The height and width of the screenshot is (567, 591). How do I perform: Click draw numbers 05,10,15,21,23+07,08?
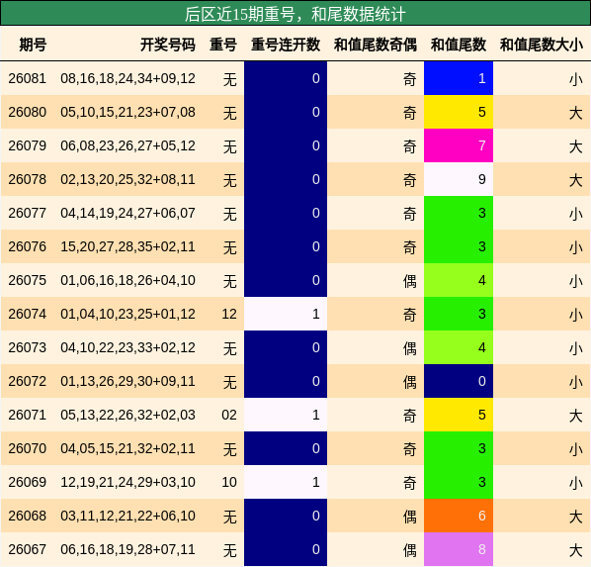point(127,112)
